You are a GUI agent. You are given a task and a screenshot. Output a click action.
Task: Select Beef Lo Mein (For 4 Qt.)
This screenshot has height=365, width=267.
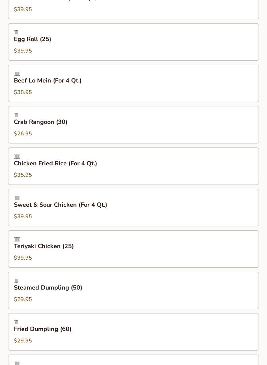[48, 81]
